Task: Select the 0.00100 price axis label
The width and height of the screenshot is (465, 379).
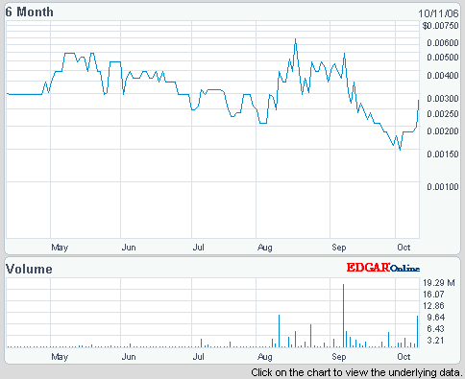Action: [x=443, y=187]
